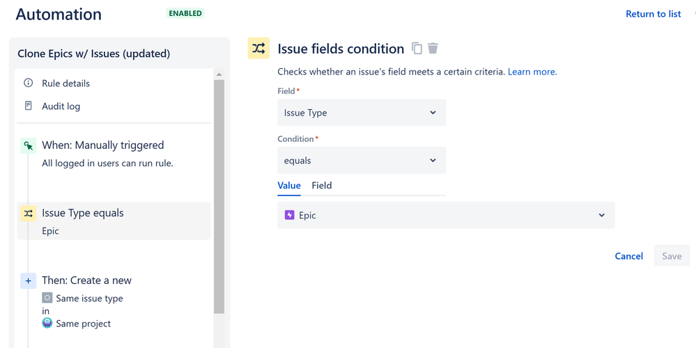Click the Automation page heading
Viewport: 696px width, 348px height.
pyautogui.click(x=59, y=14)
